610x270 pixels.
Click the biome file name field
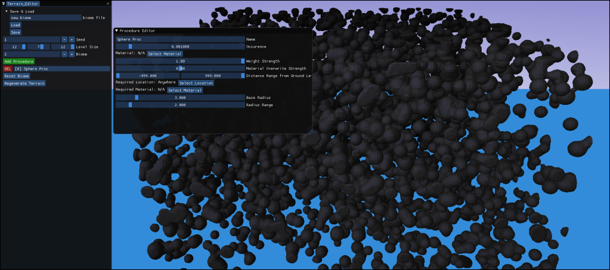pos(45,18)
